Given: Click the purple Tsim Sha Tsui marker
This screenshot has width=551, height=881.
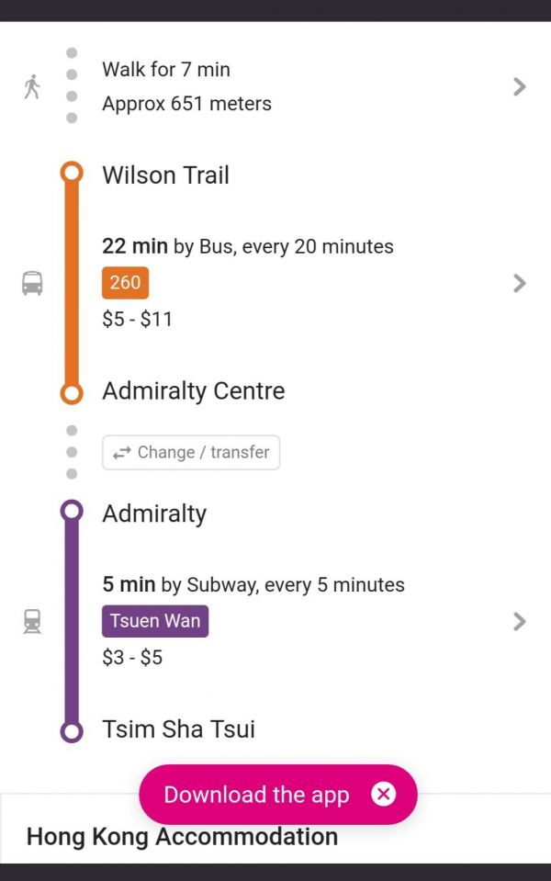Looking at the screenshot, I should 72,731.
